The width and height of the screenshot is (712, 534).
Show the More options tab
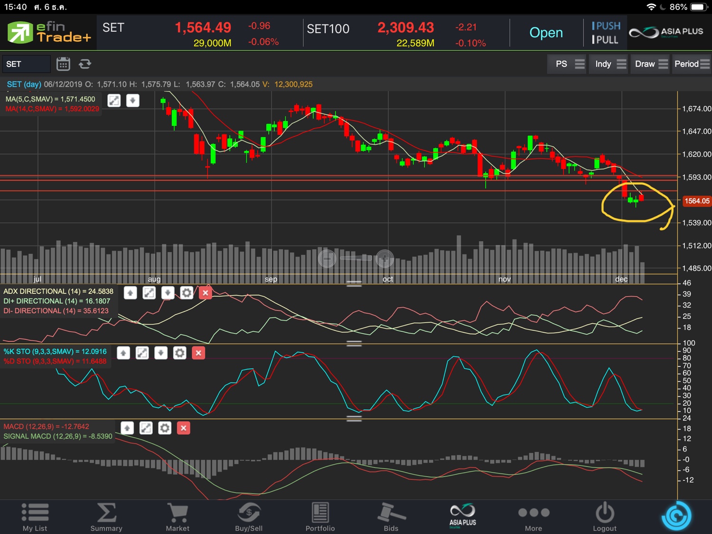point(534,517)
